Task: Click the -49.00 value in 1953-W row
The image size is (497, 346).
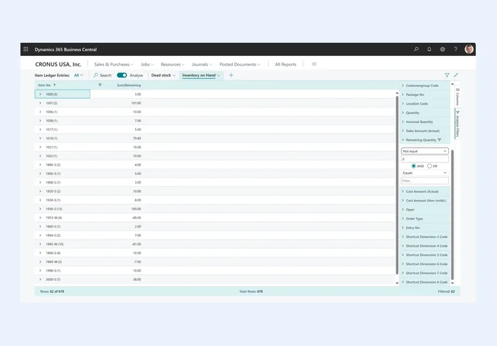Action: click(136, 218)
